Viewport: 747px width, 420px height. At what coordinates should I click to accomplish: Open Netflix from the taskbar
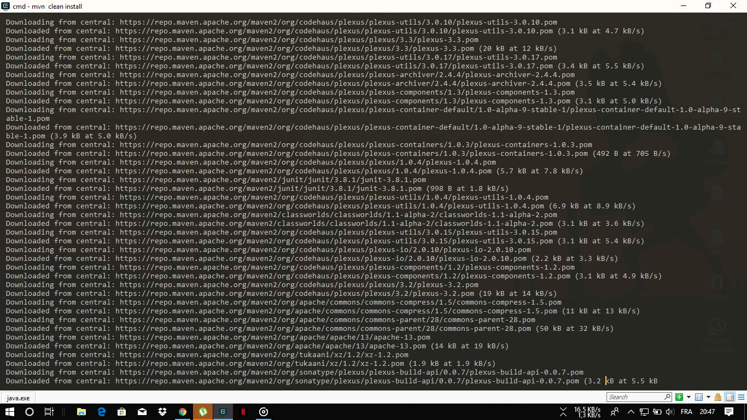pyautogui.click(x=243, y=412)
